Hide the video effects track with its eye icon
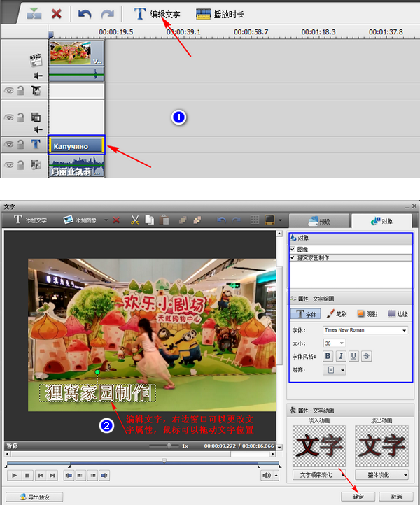420x505 pixels. pos(9,91)
